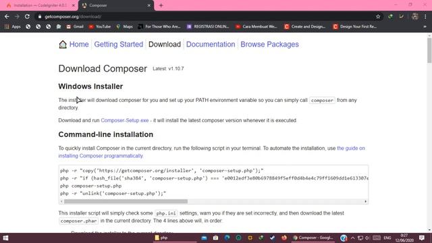Click the address bar URL field
The height and width of the screenshot is (243, 432).
pos(204,16)
